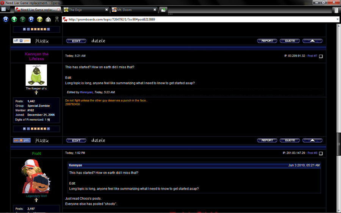Tick the checkbox beside Post #7
Viewport: 341px width, 213px height.
321,56
